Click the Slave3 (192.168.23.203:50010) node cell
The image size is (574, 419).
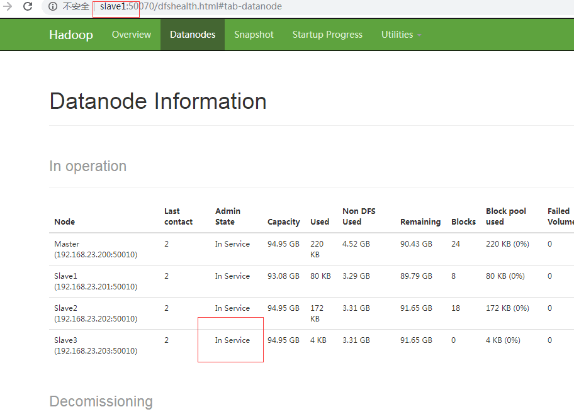click(96, 345)
